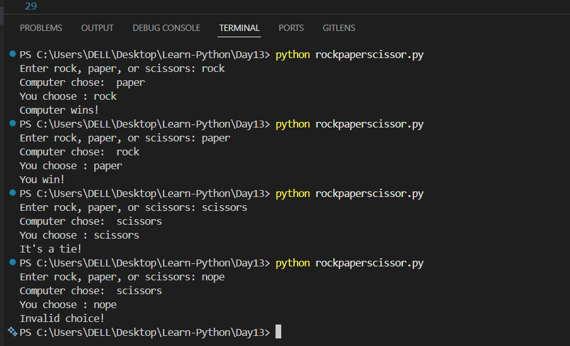
Task: Click the 'You win!' output line
Action: click(x=42, y=179)
